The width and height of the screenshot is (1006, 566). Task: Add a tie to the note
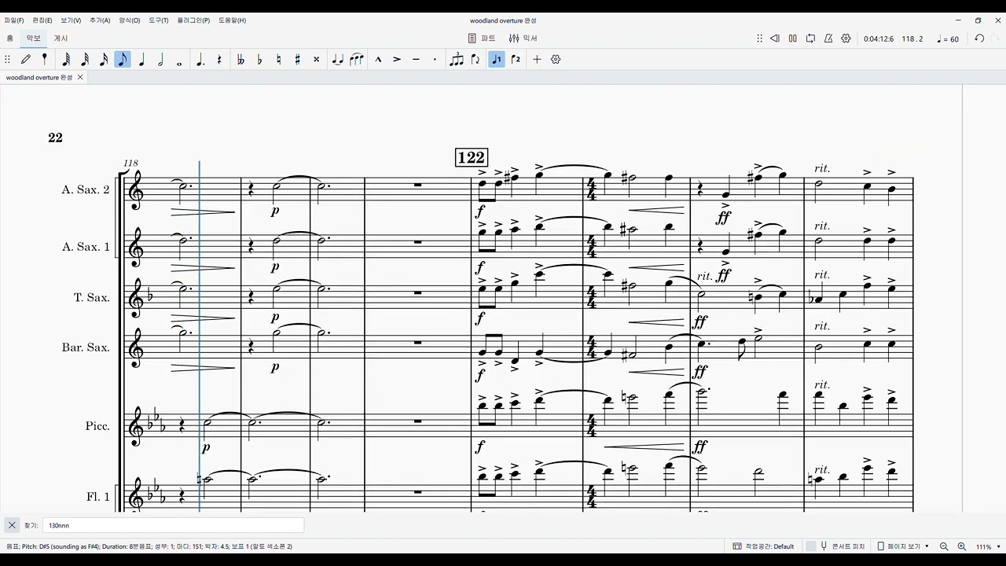338,59
